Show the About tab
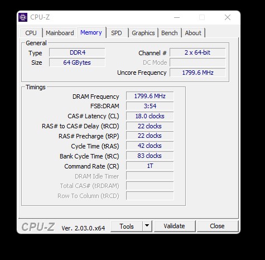 click(x=193, y=33)
